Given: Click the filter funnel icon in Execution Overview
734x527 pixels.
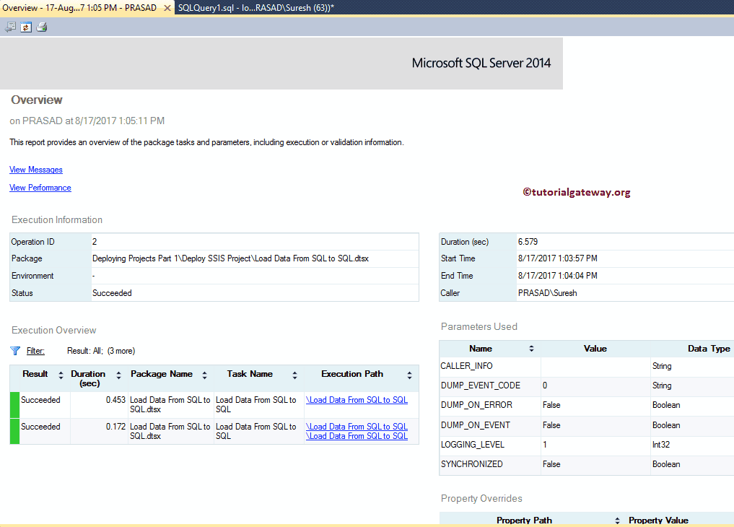Looking at the screenshot, I should point(14,350).
